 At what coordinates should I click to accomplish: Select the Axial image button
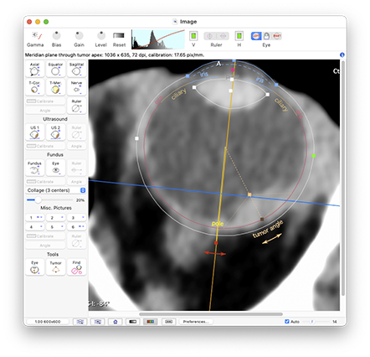tap(34, 69)
